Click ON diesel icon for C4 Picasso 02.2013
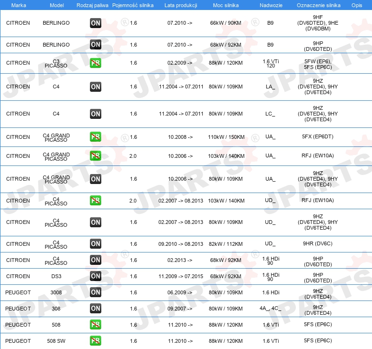The width and height of the screenshot is (372, 349). [x=96, y=260]
